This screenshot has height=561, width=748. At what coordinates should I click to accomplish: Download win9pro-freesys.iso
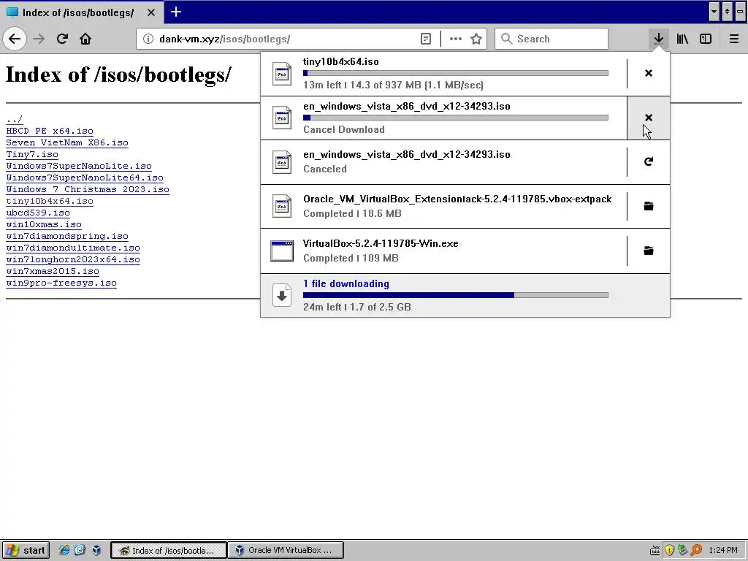point(61,283)
